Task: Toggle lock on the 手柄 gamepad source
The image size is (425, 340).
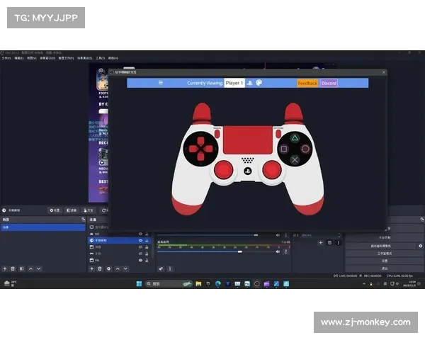Action: click(147, 254)
